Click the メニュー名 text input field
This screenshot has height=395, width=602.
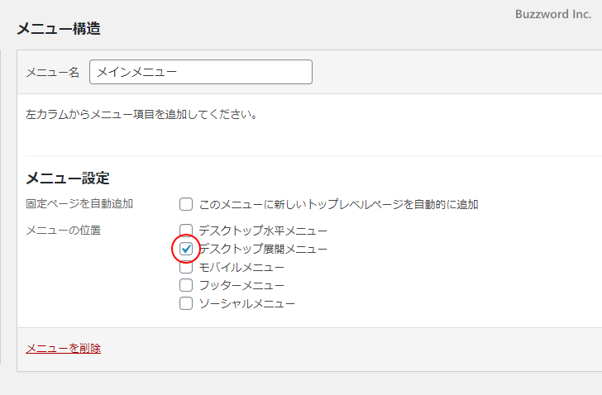[201, 72]
